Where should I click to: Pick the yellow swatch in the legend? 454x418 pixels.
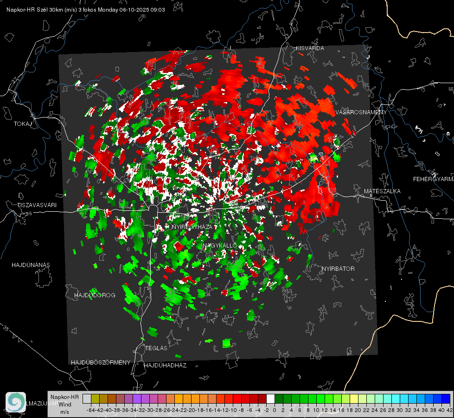click(354, 398)
